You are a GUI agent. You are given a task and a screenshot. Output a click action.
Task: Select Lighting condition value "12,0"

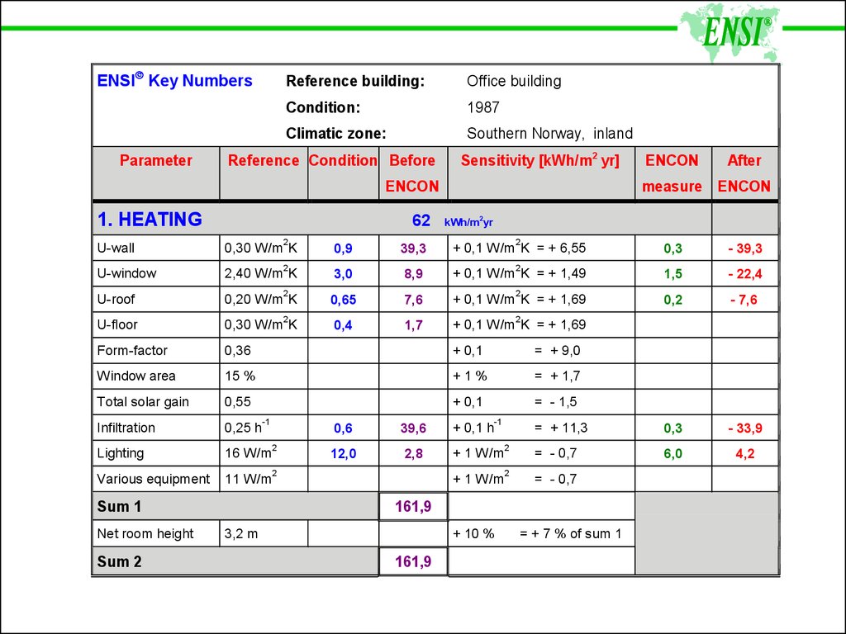pyautogui.click(x=343, y=453)
